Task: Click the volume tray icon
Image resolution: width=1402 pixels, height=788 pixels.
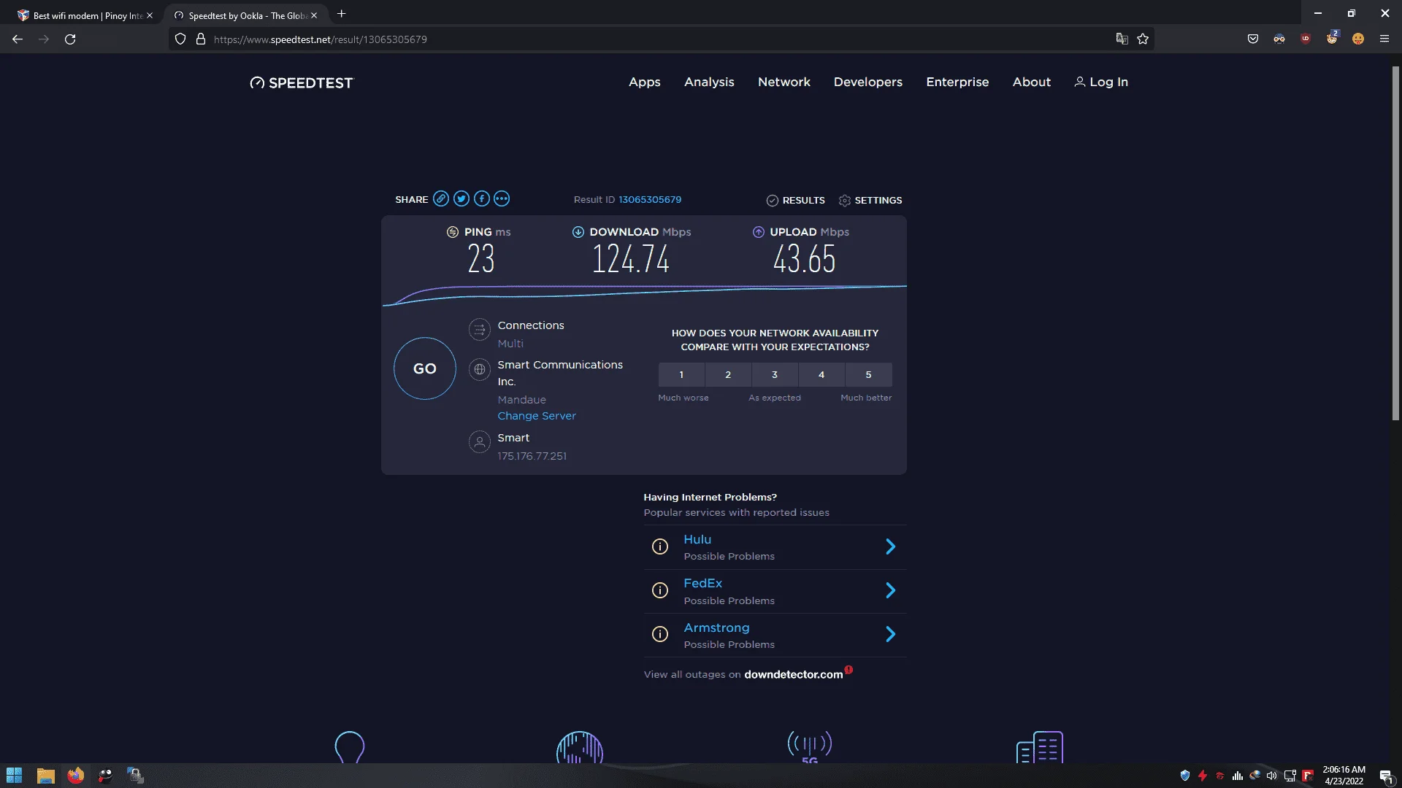Action: click(1272, 776)
